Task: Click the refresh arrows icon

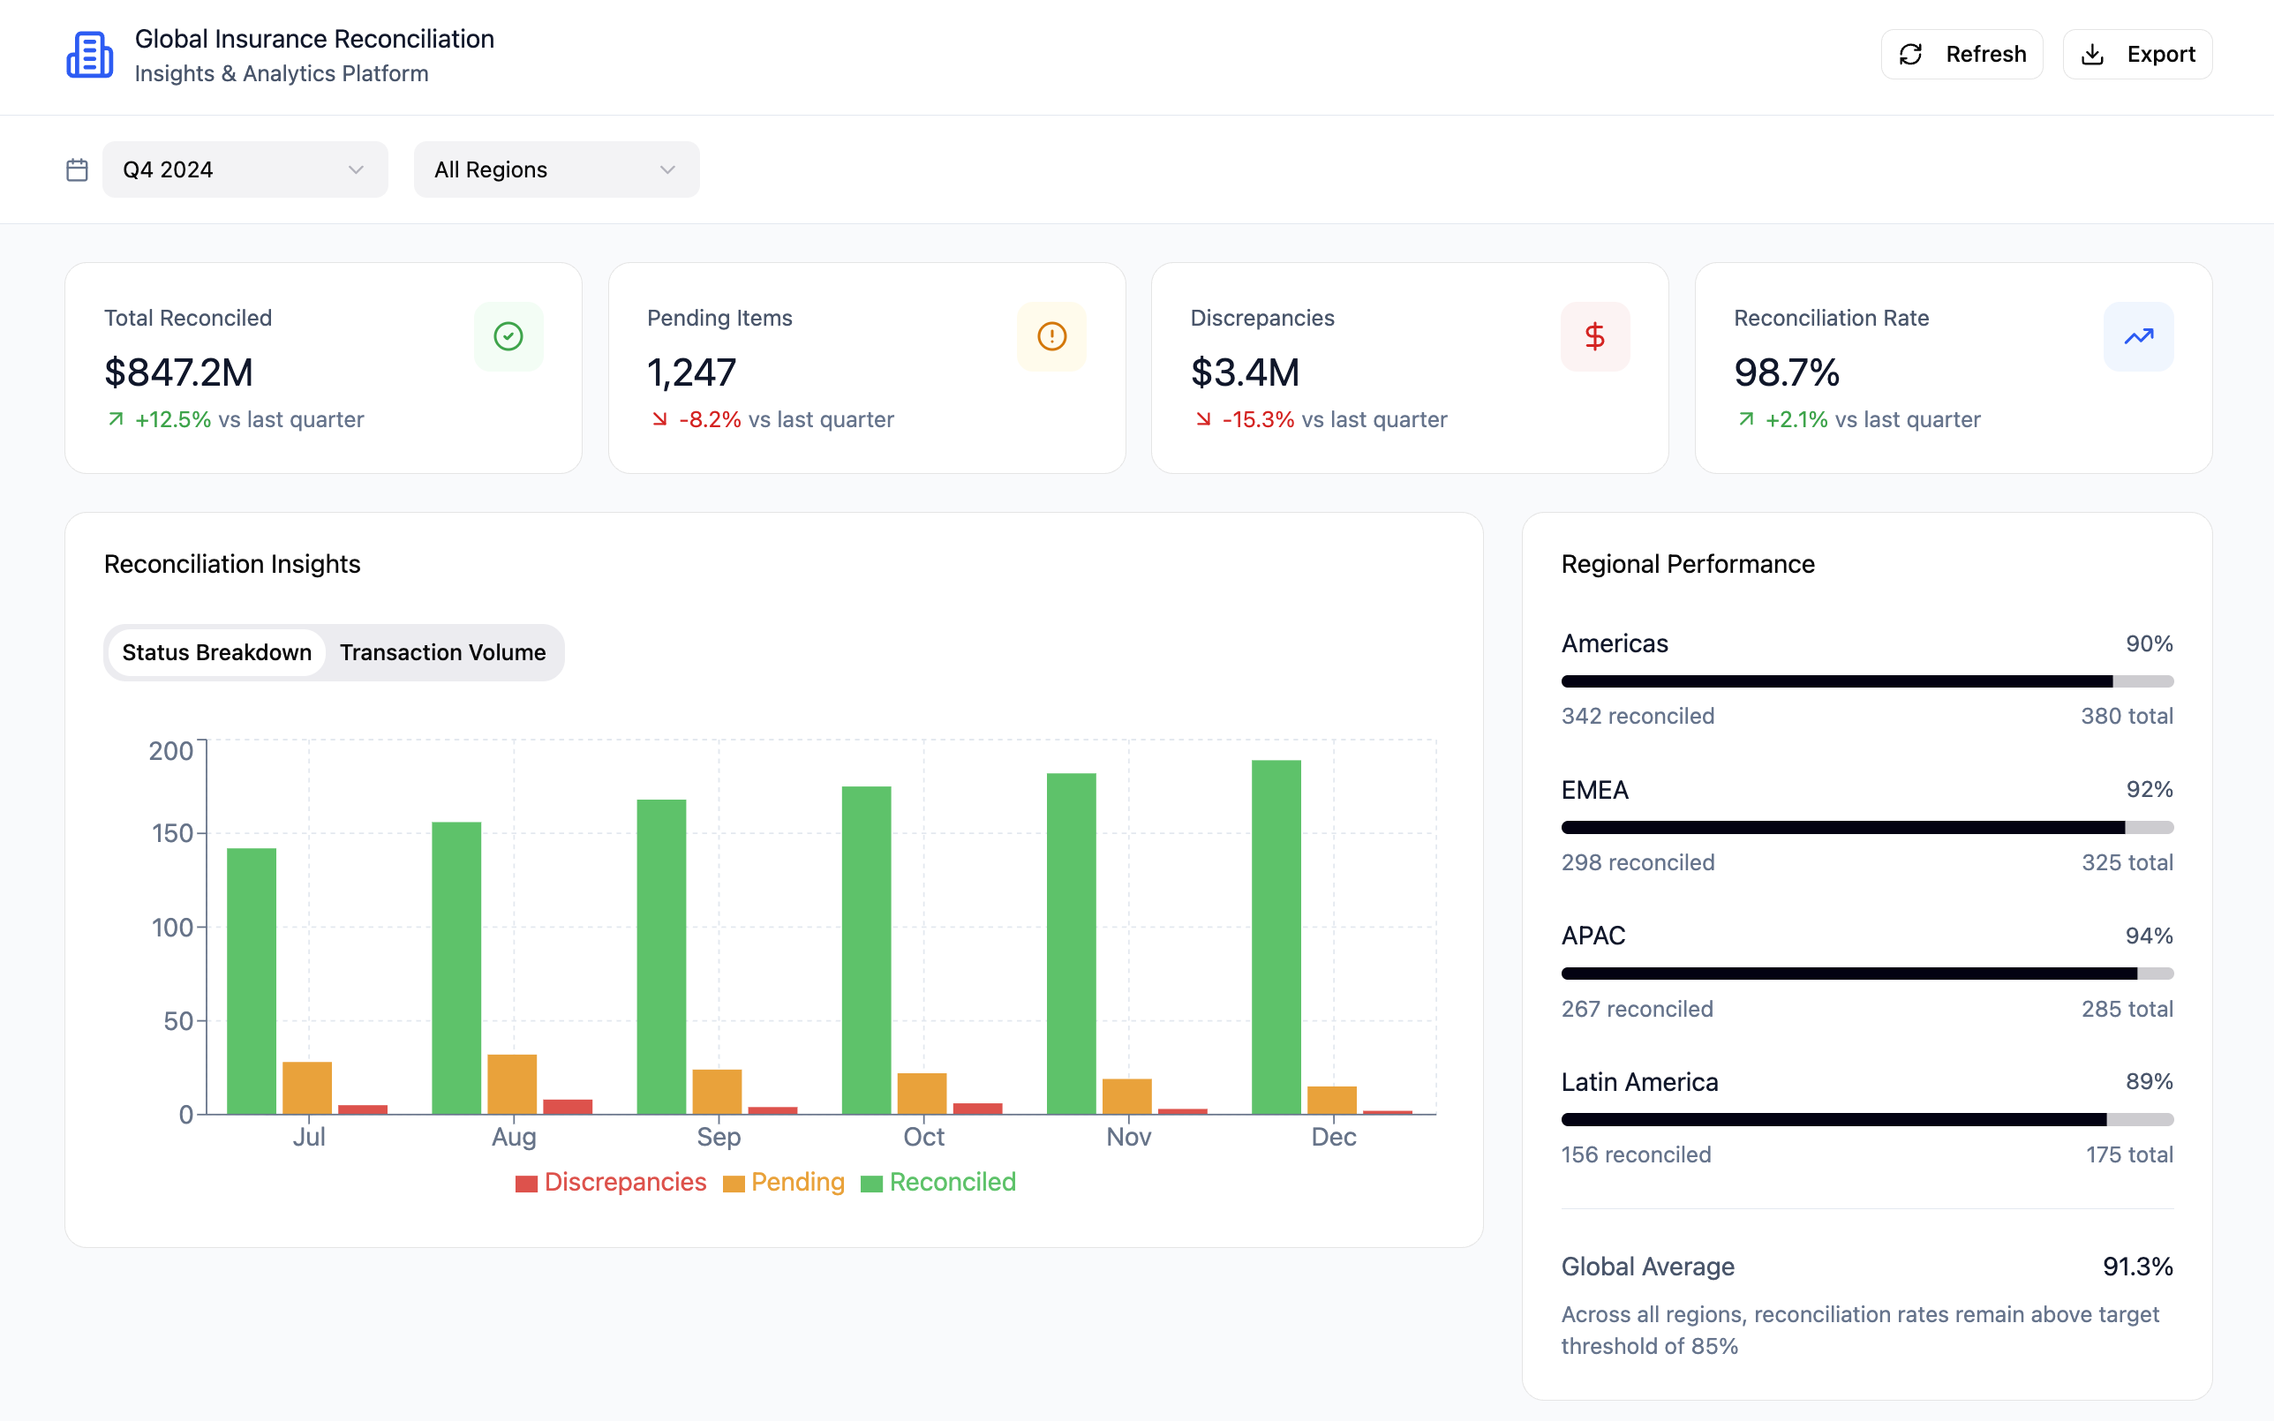Action: pyautogui.click(x=1911, y=54)
